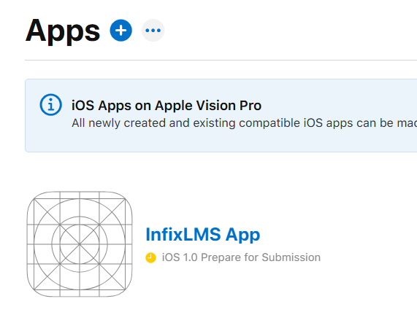Click the empty lower area of the blue banner
417x323 pixels.
pyautogui.click(x=221, y=141)
